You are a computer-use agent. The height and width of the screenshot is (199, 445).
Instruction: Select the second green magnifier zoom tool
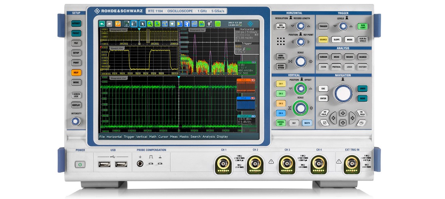click(157, 24)
